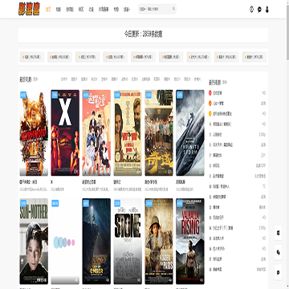The image size is (289, 289).
Task: Open the history clock icon in the header
Action: pyautogui.click(x=251, y=10)
